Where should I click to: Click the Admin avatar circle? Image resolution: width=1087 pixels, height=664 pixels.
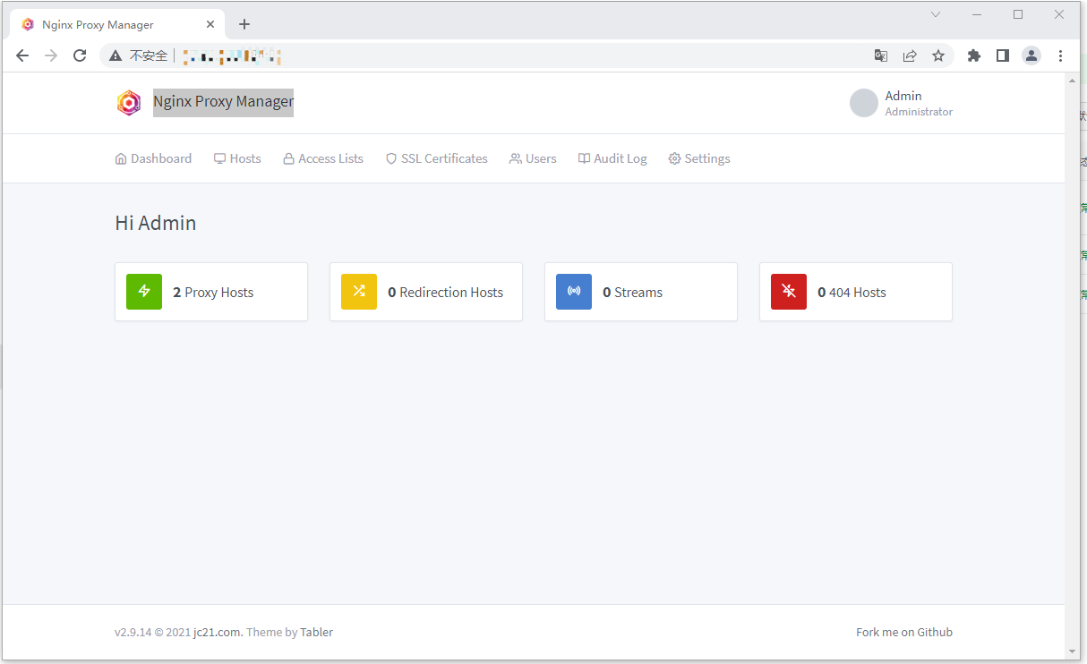[863, 103]
